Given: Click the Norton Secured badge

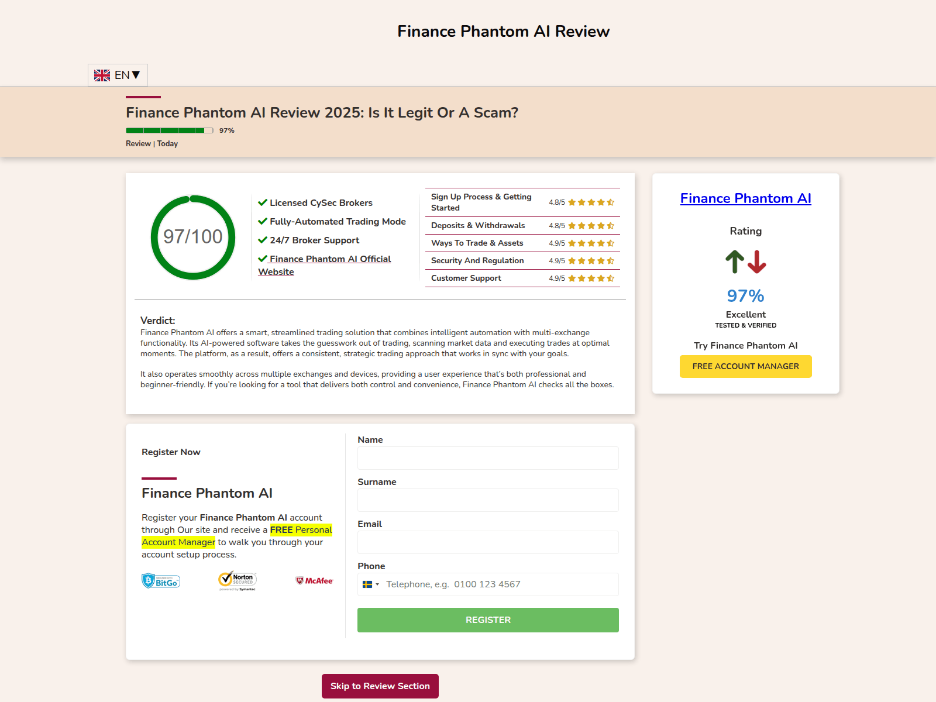Looking at the screenshot, I should click(x=238, y=581).
